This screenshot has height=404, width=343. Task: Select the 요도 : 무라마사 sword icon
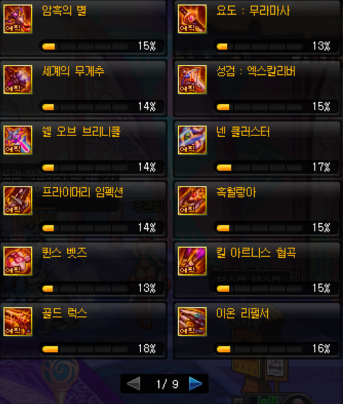click(192, 19)
